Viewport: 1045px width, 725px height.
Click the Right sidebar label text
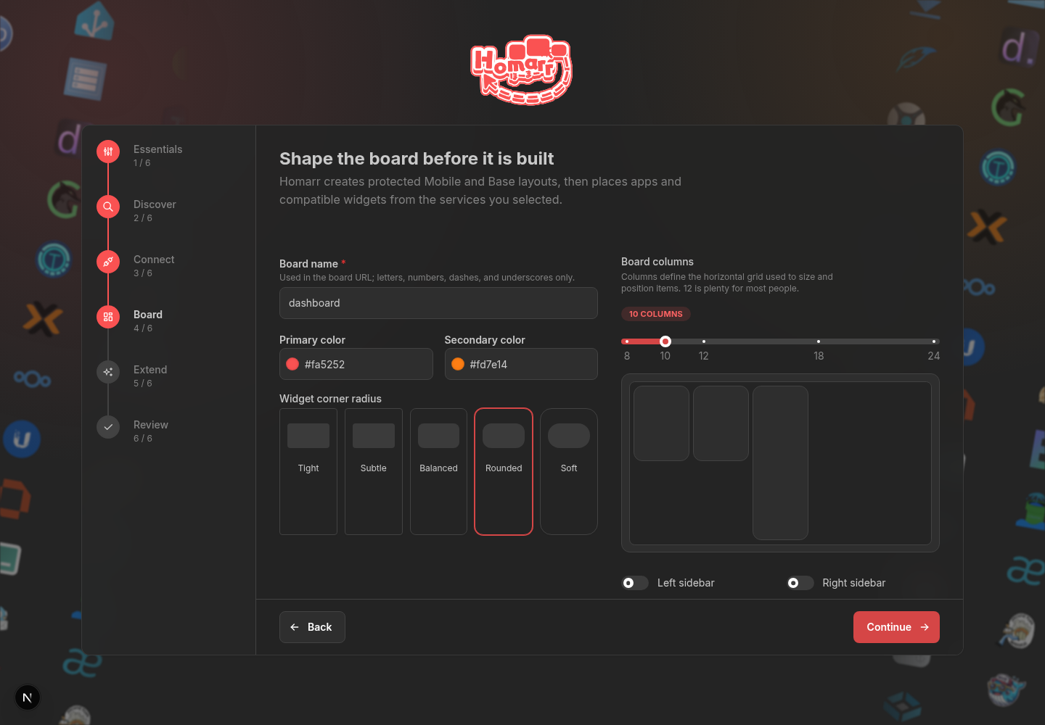854,583
